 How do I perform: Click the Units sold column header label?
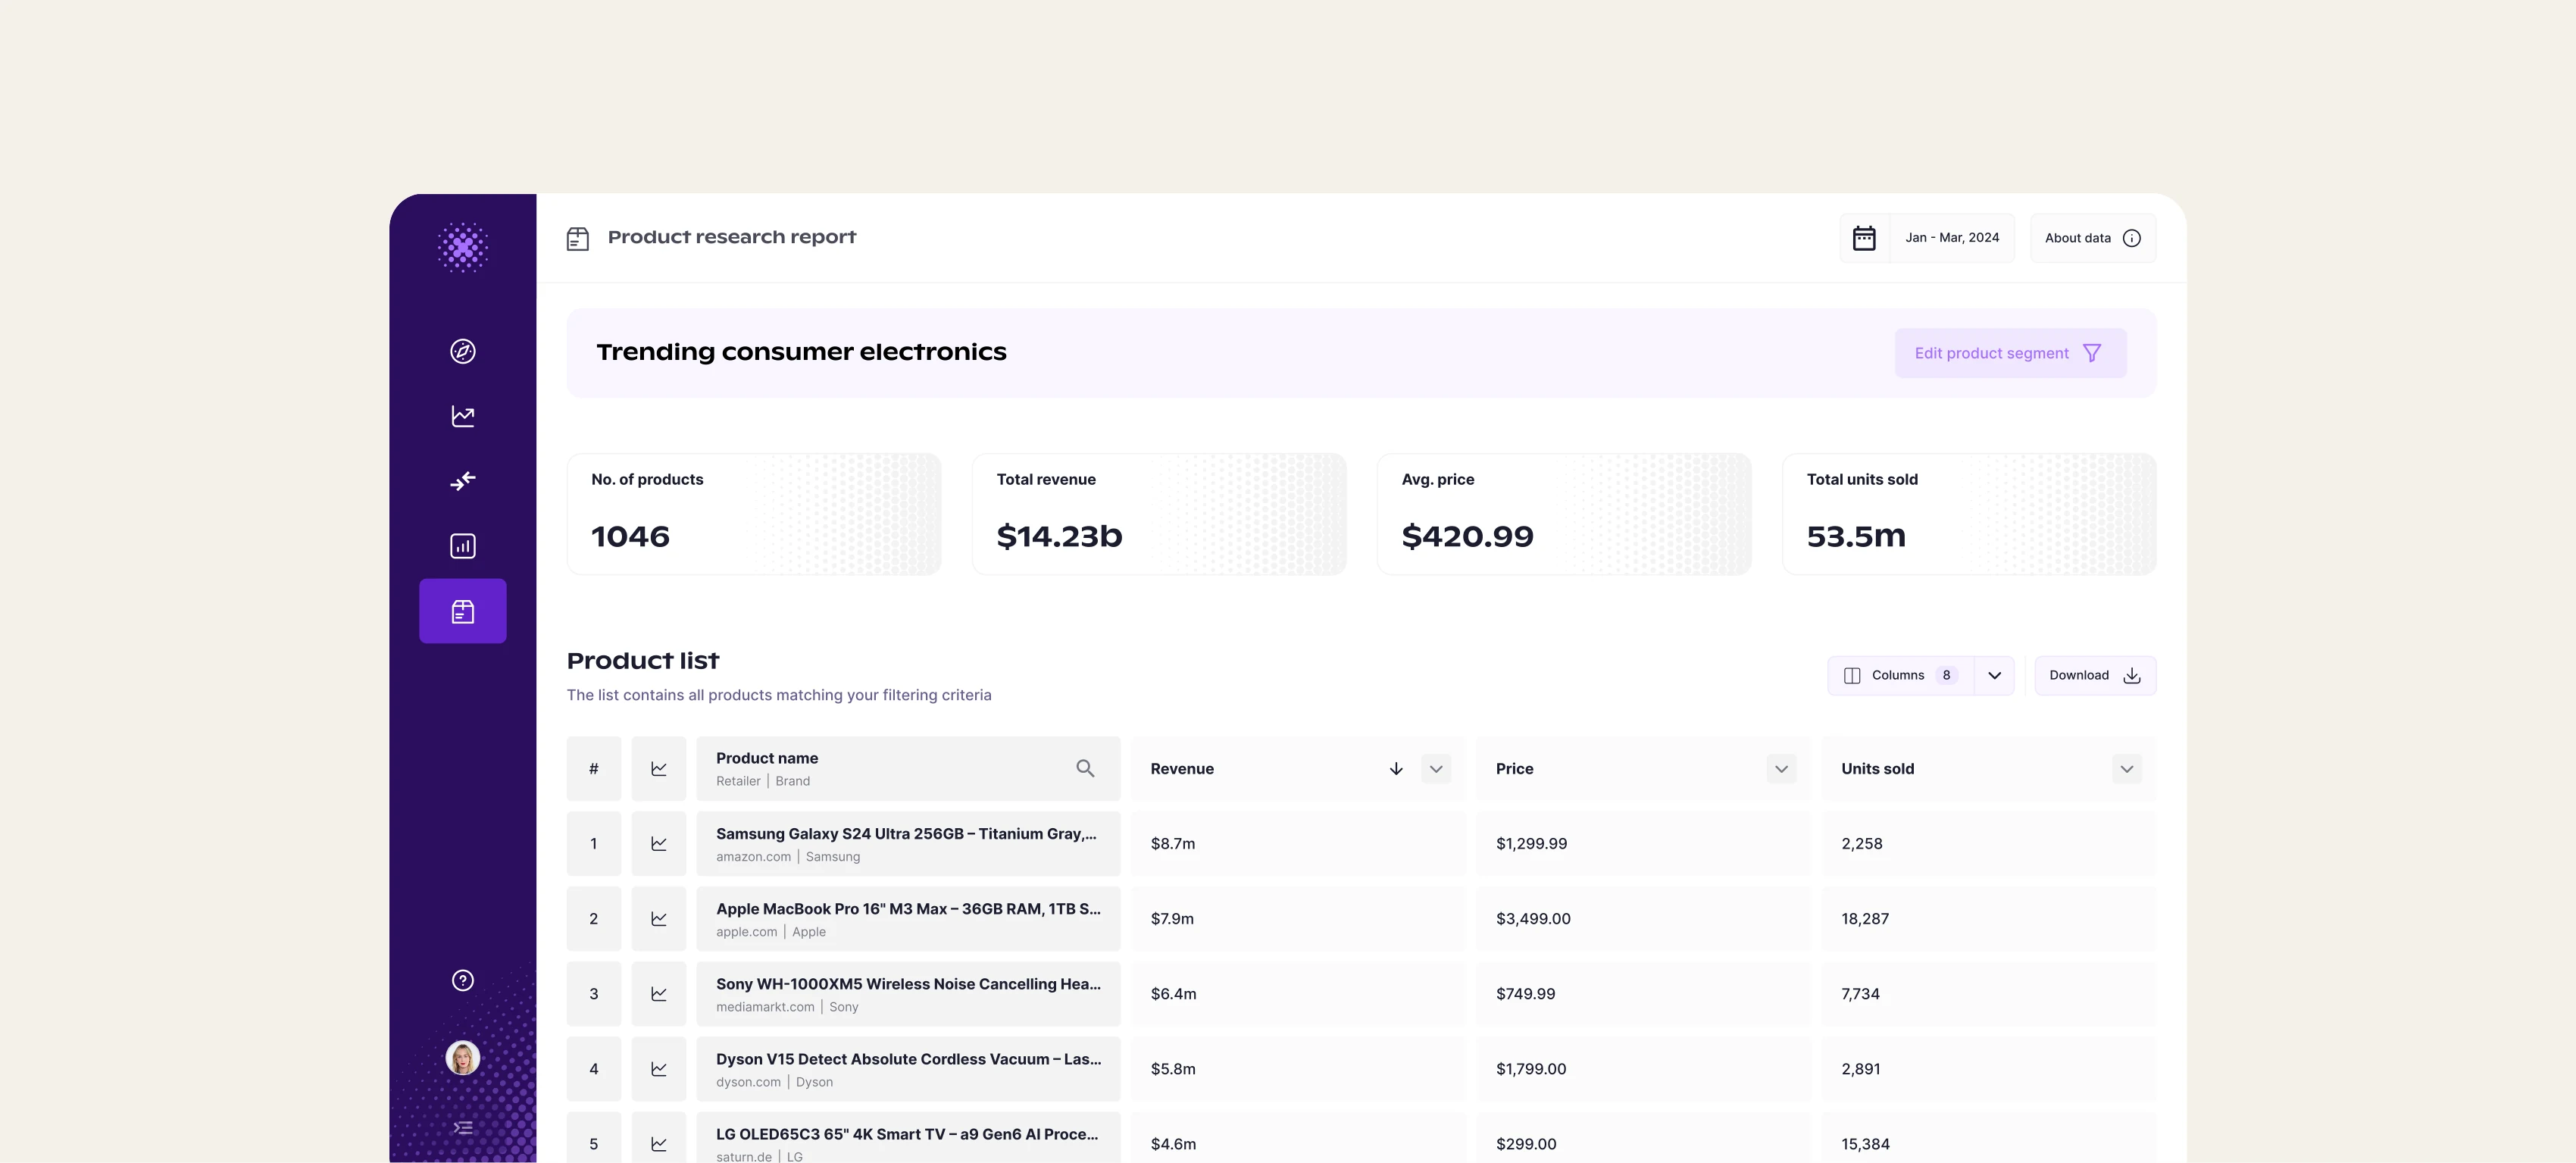(1877, 769)
